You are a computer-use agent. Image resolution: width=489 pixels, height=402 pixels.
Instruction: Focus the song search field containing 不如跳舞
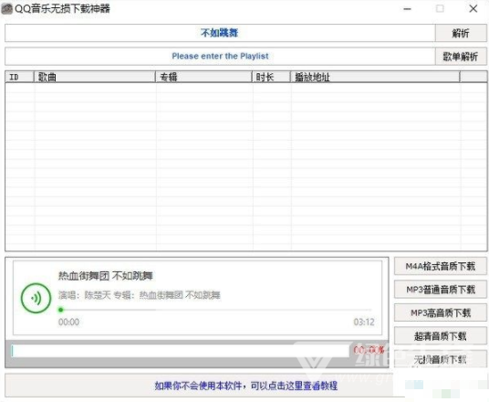click(x=220, y=33)
